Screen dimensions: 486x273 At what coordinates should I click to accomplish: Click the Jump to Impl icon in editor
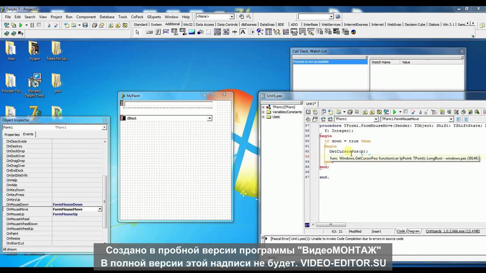pos(330,119)
